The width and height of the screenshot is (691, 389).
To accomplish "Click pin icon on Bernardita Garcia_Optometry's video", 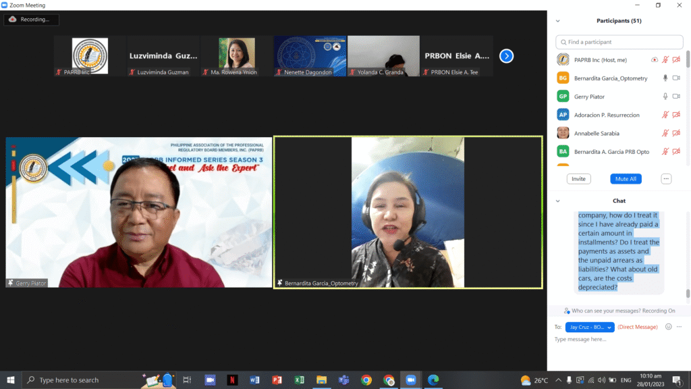I will [280, 283].
